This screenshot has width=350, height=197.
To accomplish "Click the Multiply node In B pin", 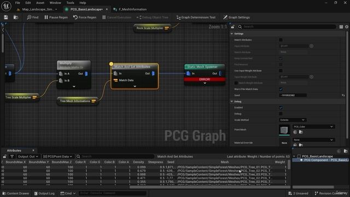I will 61,80.
